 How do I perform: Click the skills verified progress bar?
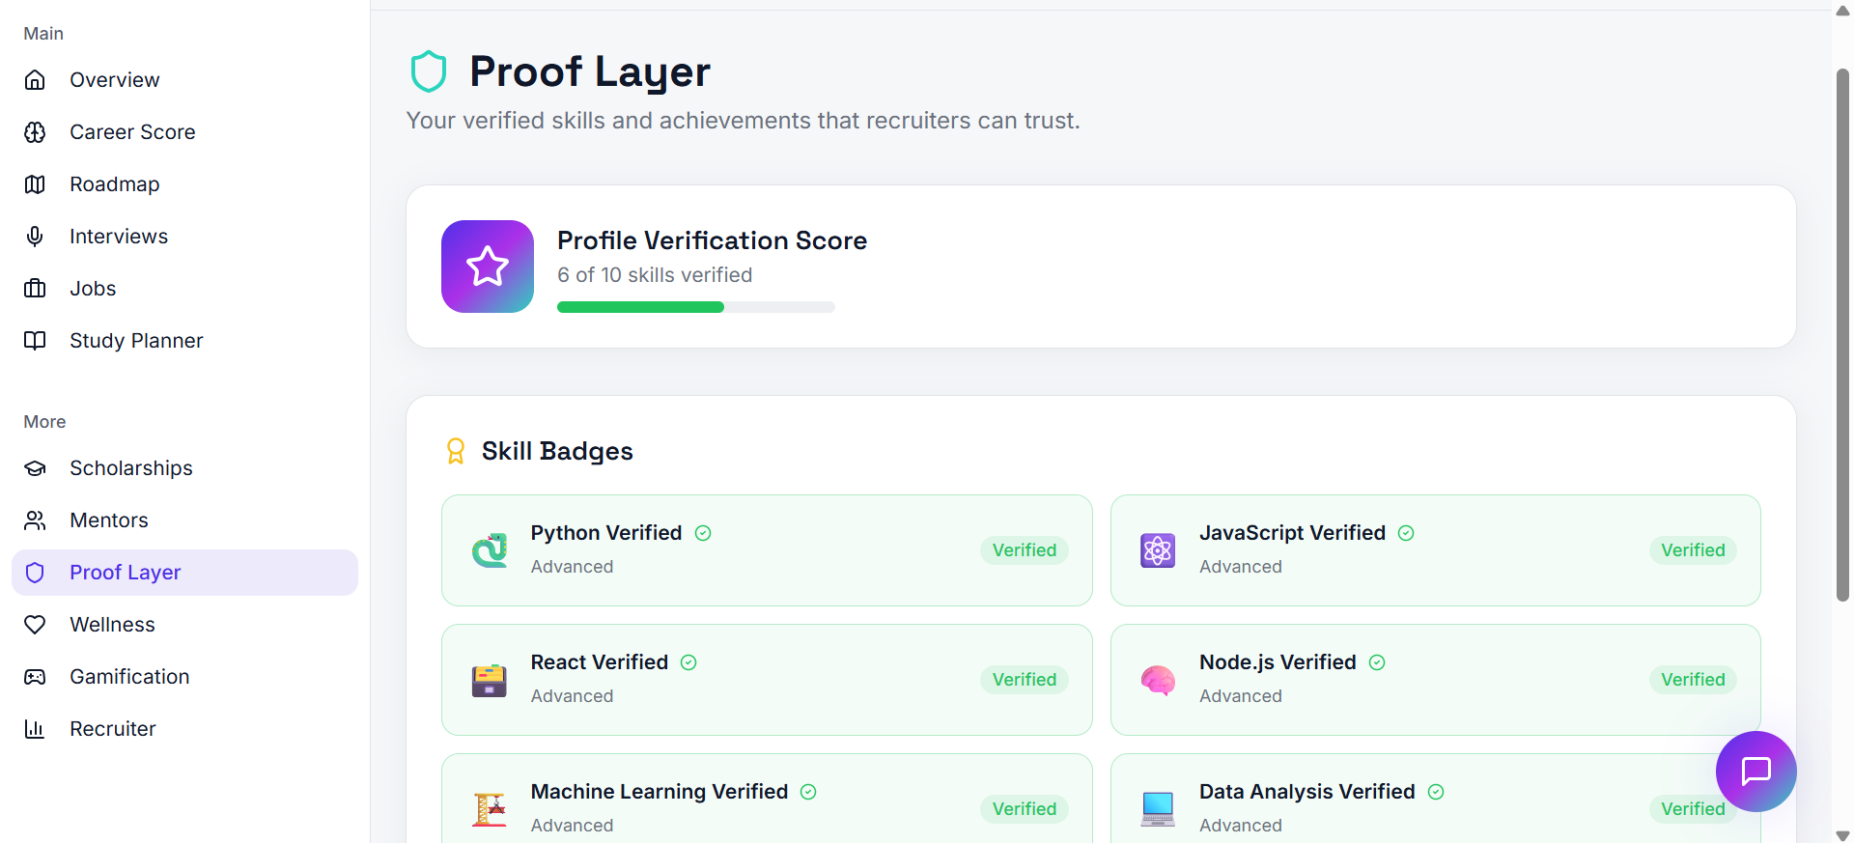[696, 307]
